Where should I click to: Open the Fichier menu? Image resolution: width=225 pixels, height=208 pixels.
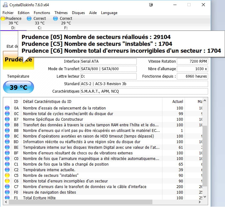pos(8,13)
